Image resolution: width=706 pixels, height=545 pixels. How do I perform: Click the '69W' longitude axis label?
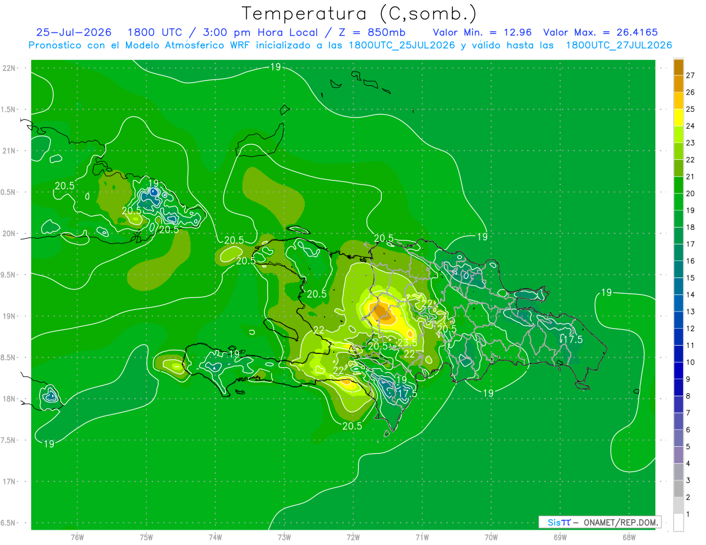point(560,537)
